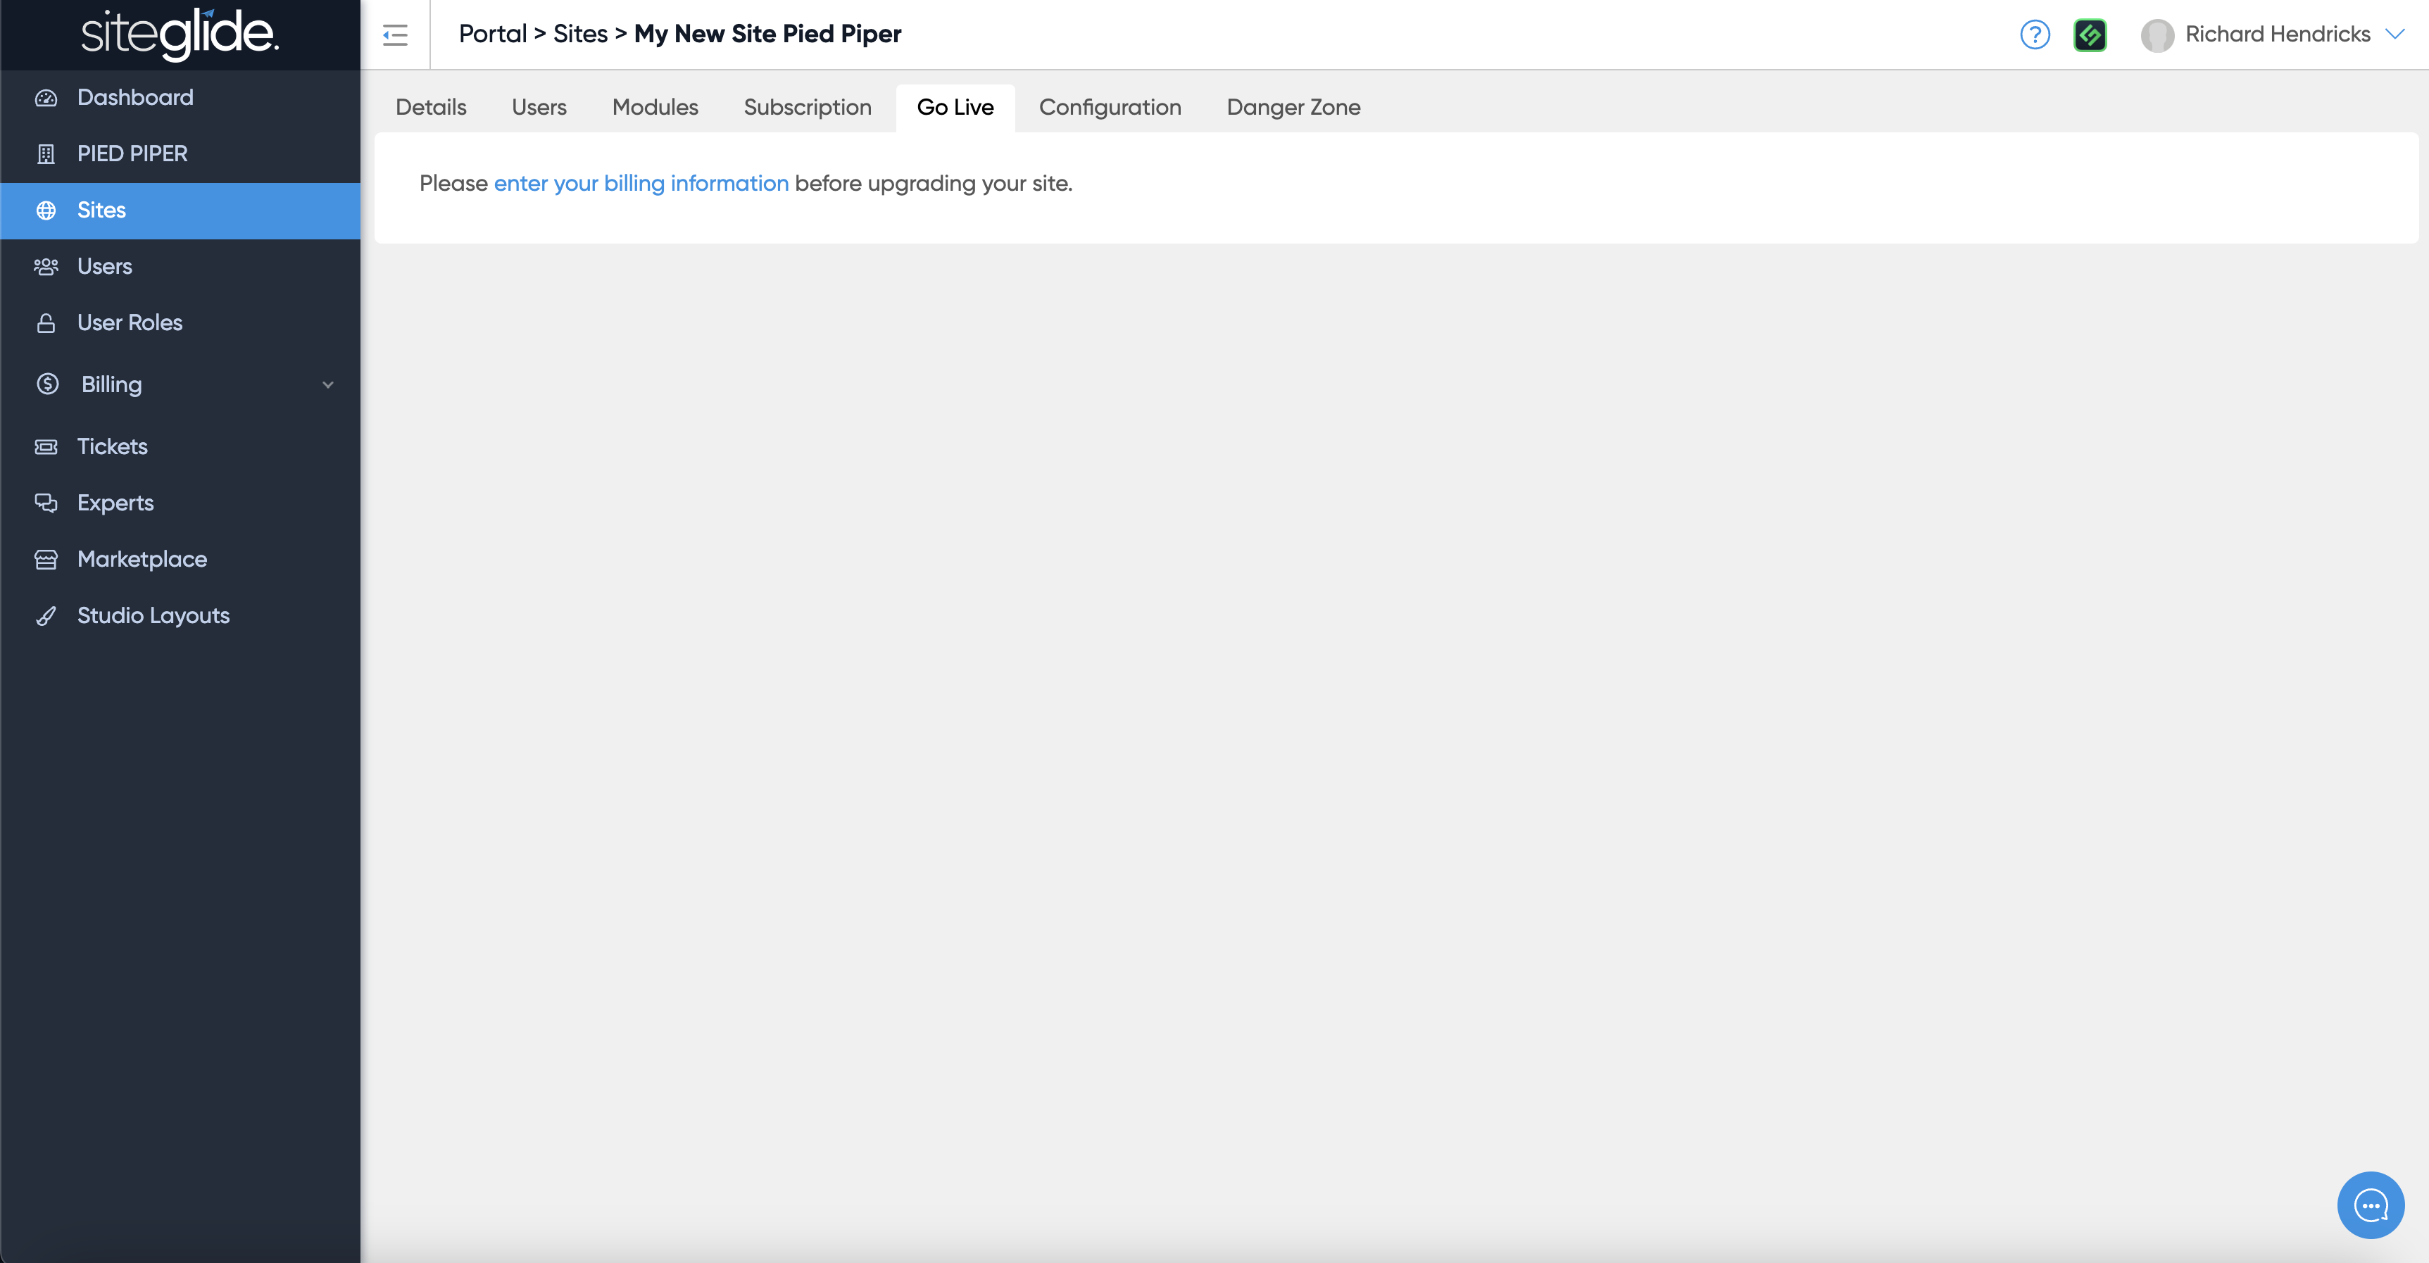2429x1263 pixels.
Task: Click the User Roles lock icon
Action: pos(45,323)
